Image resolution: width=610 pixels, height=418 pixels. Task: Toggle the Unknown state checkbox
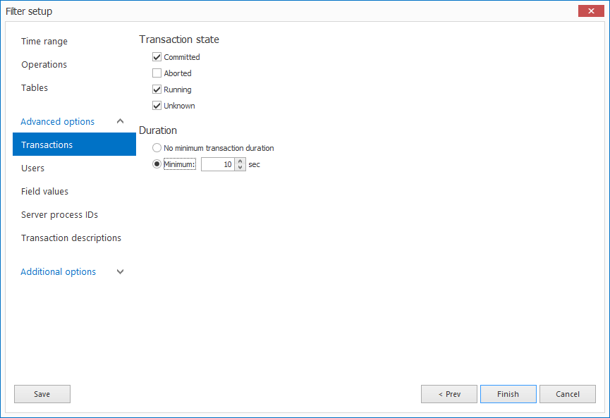tap(157, 106)
